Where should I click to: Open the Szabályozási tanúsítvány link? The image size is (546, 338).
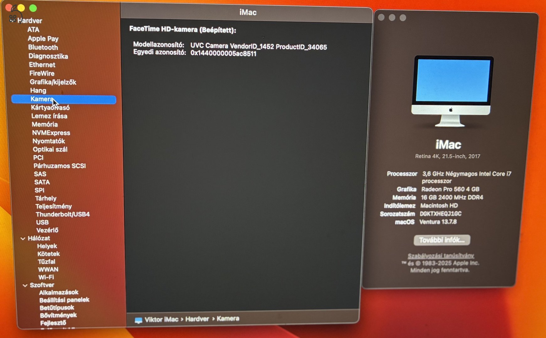click(x=441, y=256)
